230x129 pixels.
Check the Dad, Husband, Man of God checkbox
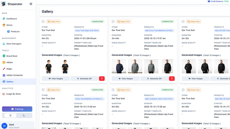click(113, 90)
